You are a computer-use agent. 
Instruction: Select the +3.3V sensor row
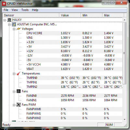(x=74, y=42)
